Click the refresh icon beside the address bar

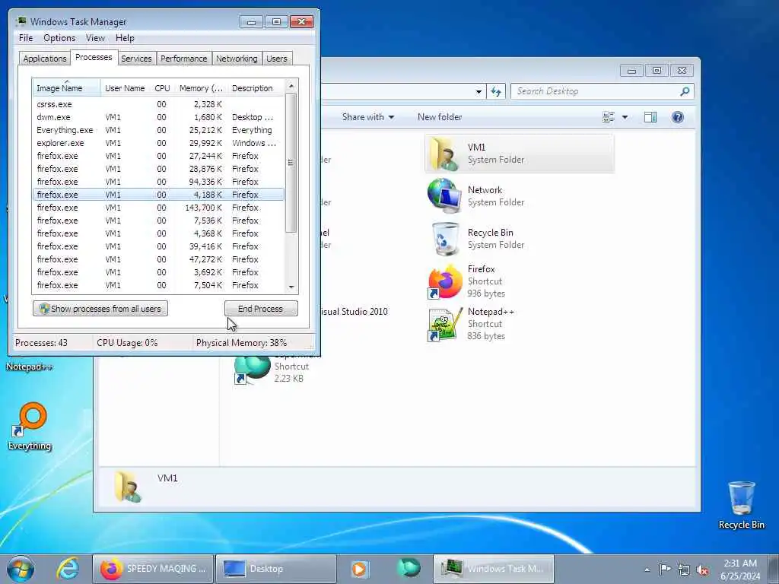[x=496, y=91]
